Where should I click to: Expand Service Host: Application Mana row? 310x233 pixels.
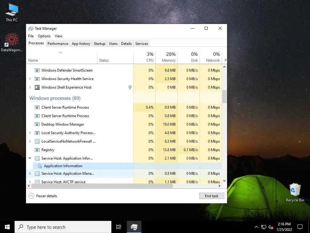coord(30,174)
